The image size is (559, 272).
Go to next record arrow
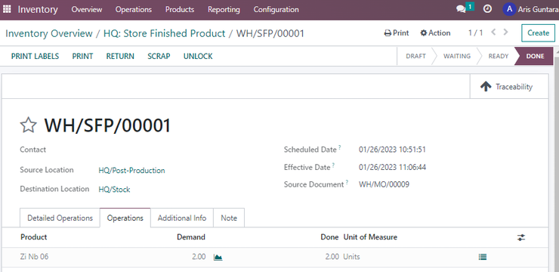(506, 32)
